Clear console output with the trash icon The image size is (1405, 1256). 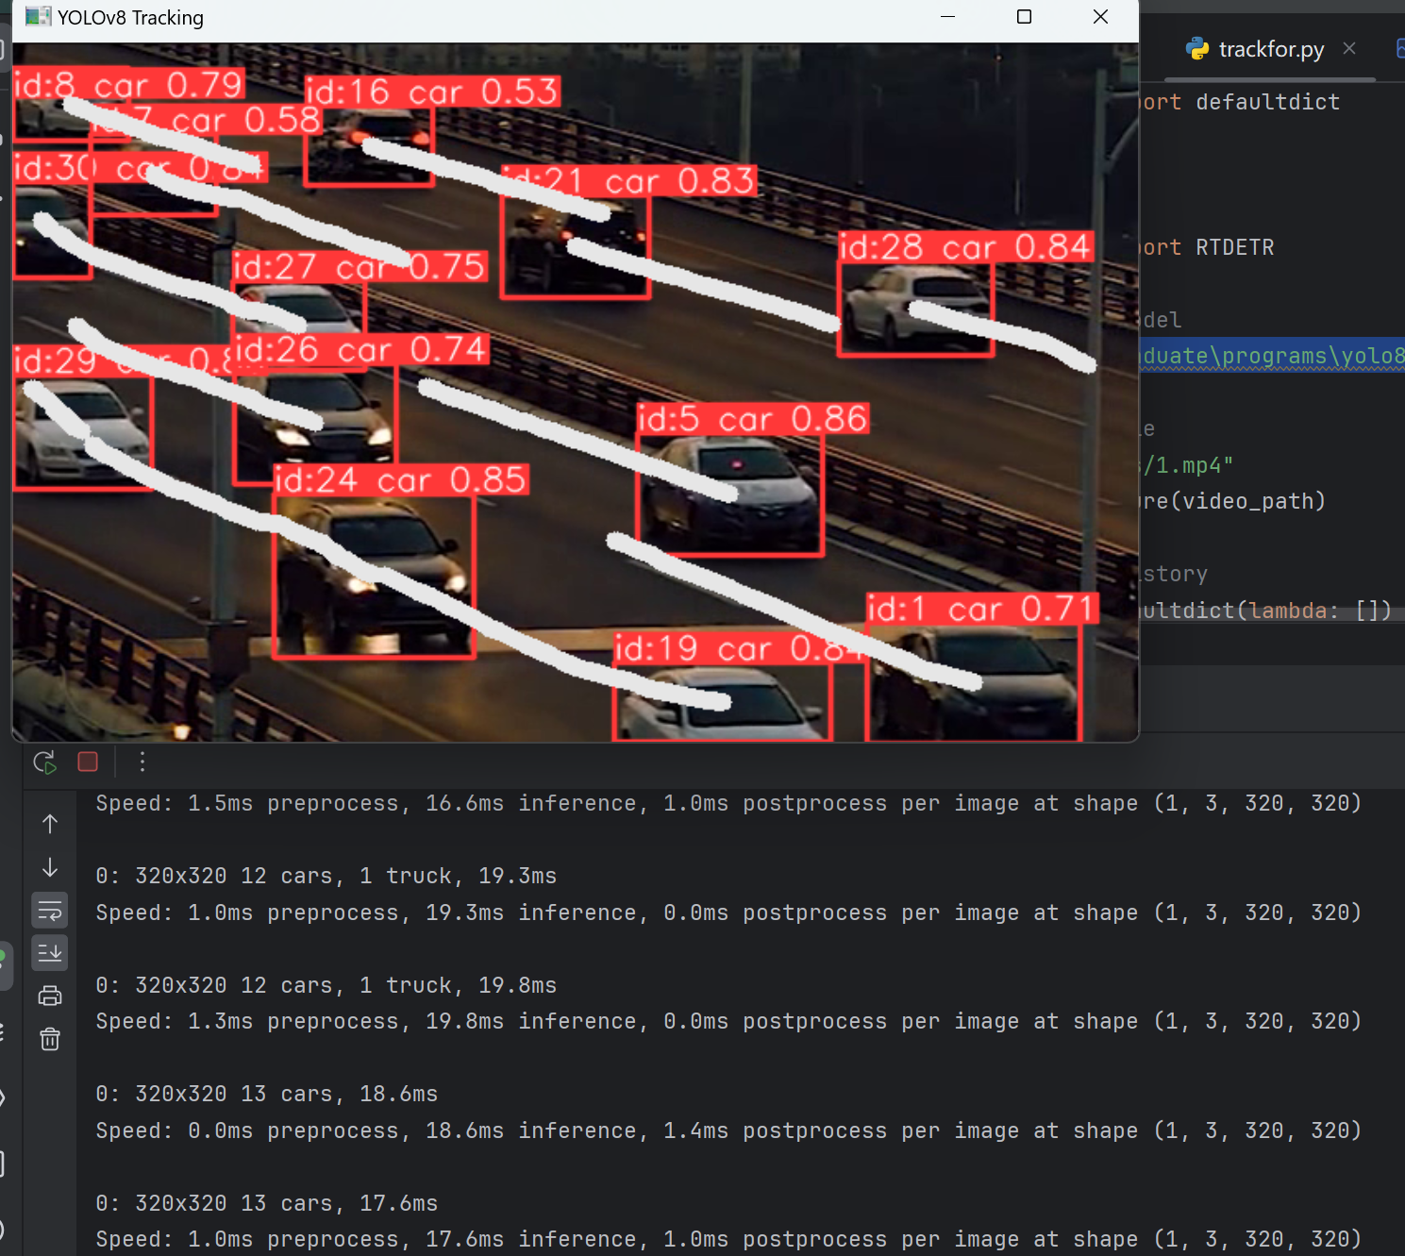pyautogui.click(x=50, y=1039)
